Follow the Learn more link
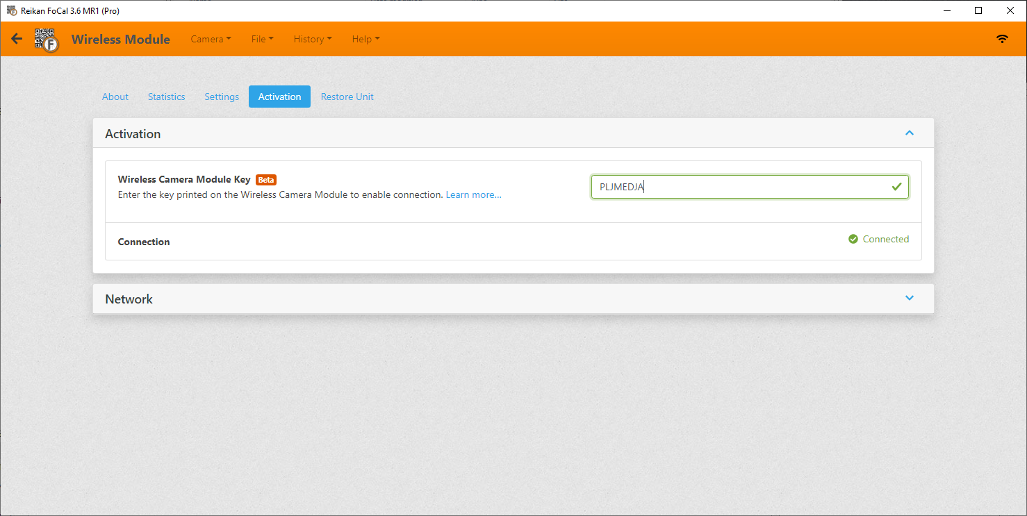 click(473, 195)
